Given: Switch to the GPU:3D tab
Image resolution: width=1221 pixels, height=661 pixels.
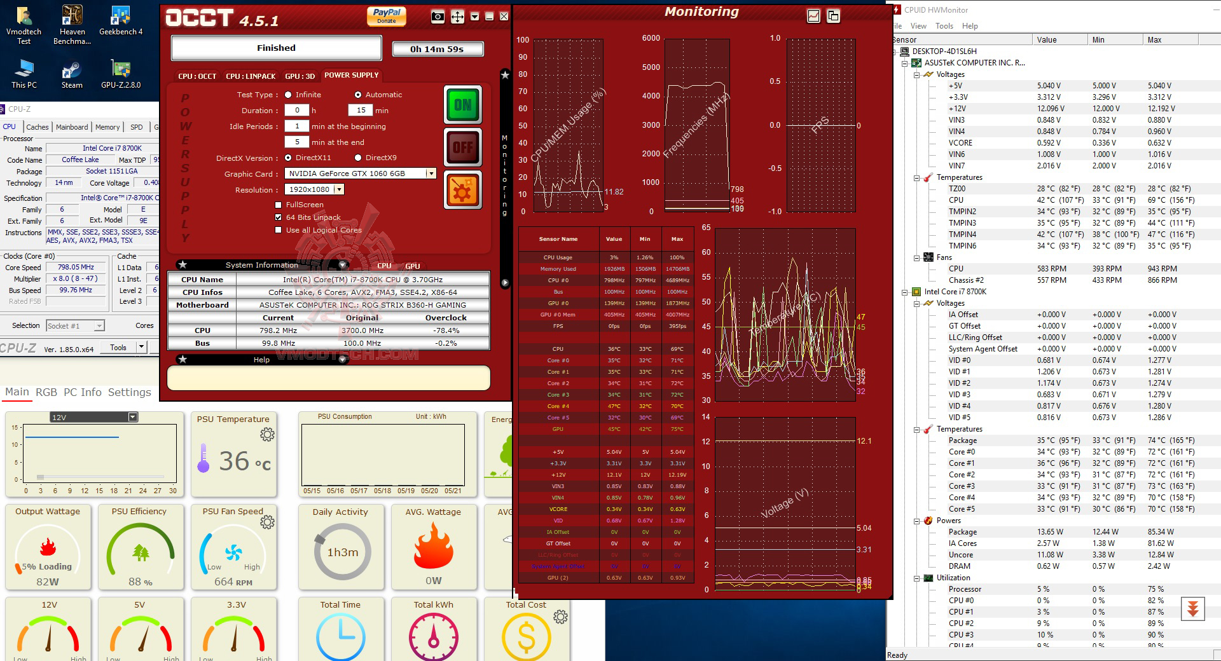Looking at the screenshot, I should click(300, 76).
